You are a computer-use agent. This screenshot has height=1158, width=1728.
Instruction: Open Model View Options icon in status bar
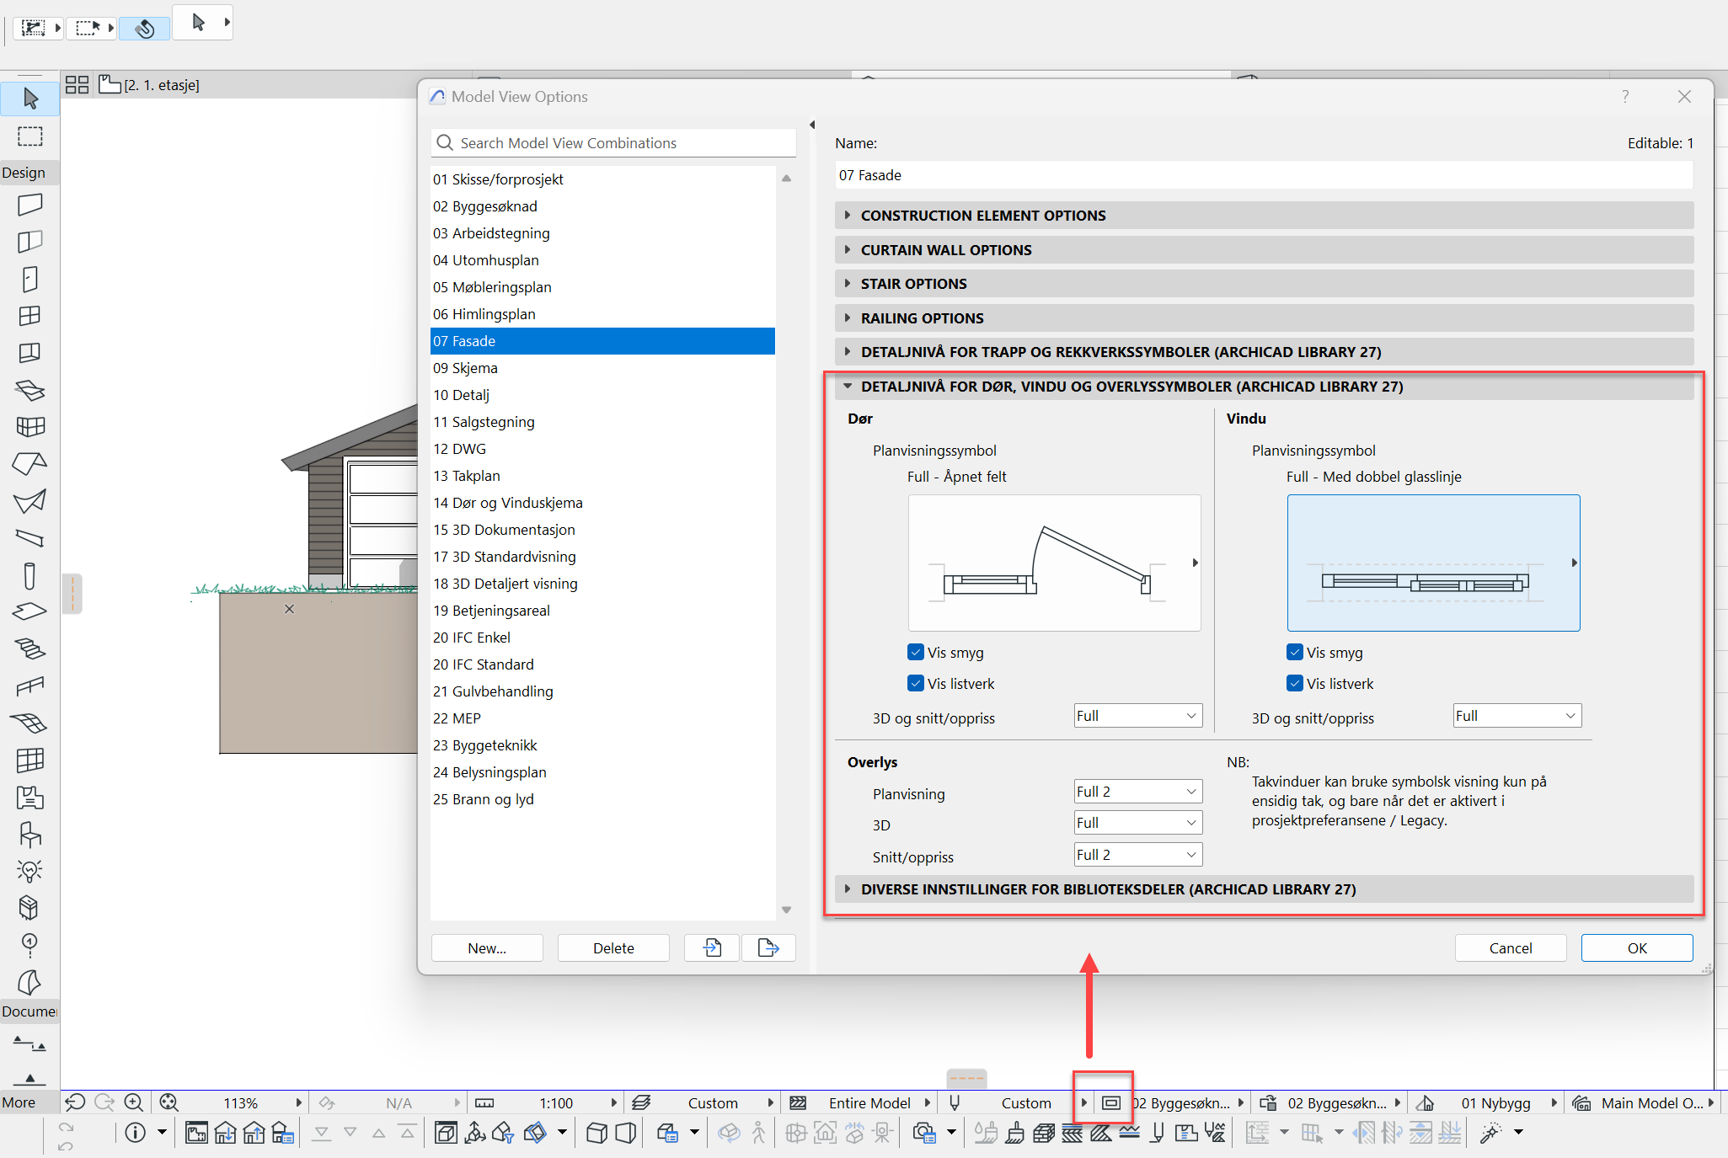coord(1111,1102)
